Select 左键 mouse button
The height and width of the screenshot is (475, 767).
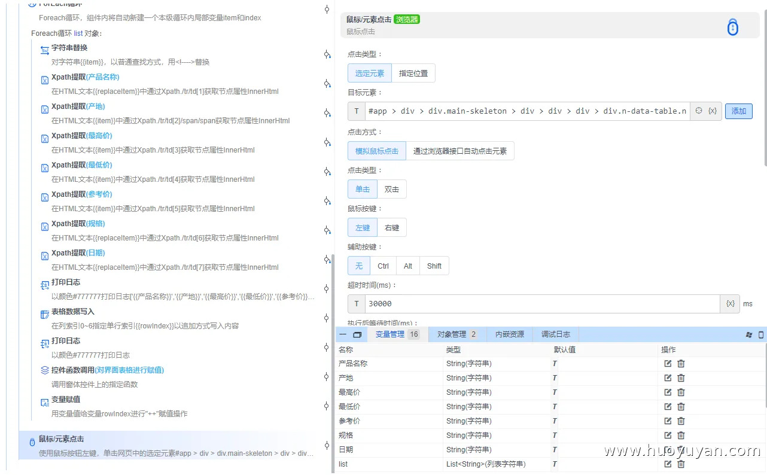(x=363, y=228)
